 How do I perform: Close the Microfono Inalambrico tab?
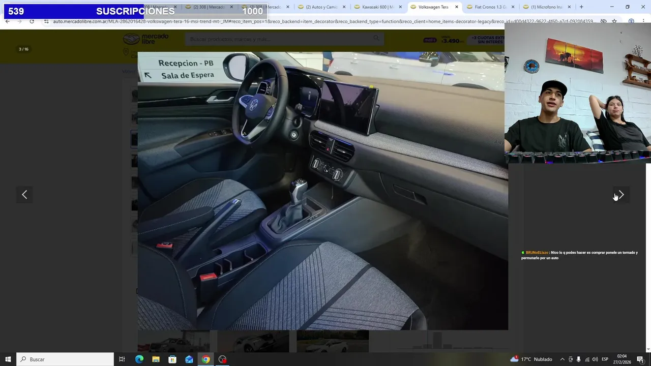(569, 7)
